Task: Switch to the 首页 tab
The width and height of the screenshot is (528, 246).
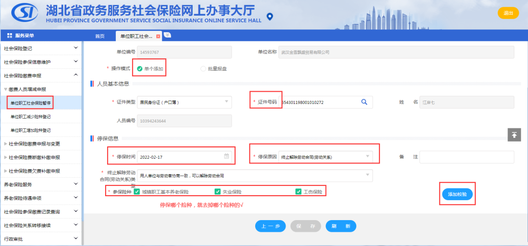Action: pyautogui.click(x=100, y=36)
